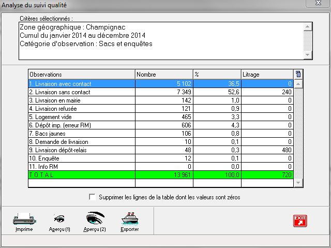Select row 2. Livraison sans contact
Viewport: 331px width, 248px height.
click(x=81, y=92)
